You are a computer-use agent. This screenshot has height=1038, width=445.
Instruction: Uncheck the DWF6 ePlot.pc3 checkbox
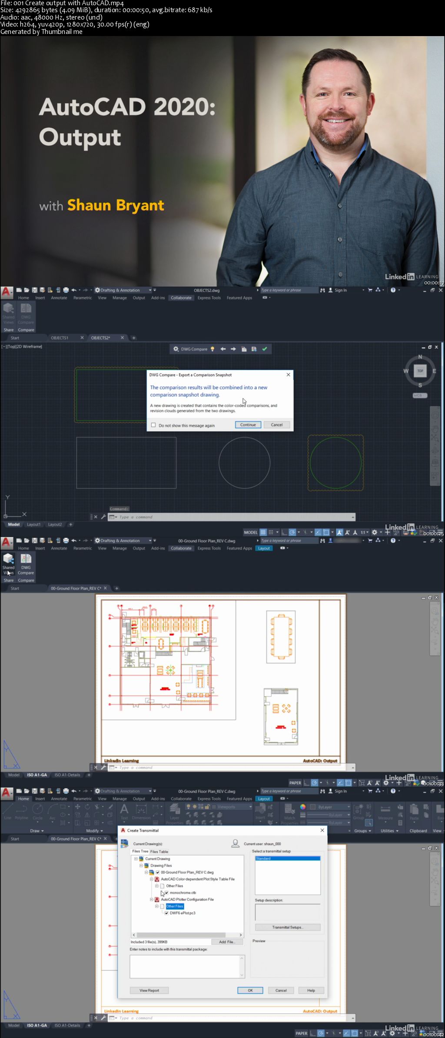pos(166,913)
